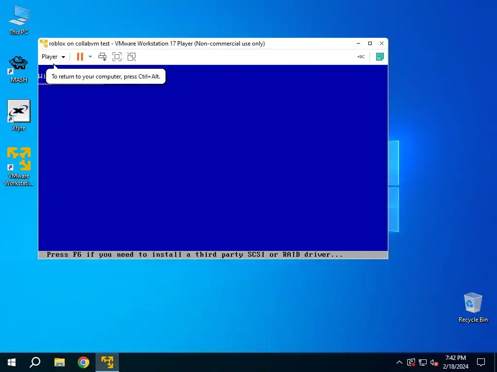The image size is (497, 372).
Task: Open taskbar Search magnifier
Action: 35,362
